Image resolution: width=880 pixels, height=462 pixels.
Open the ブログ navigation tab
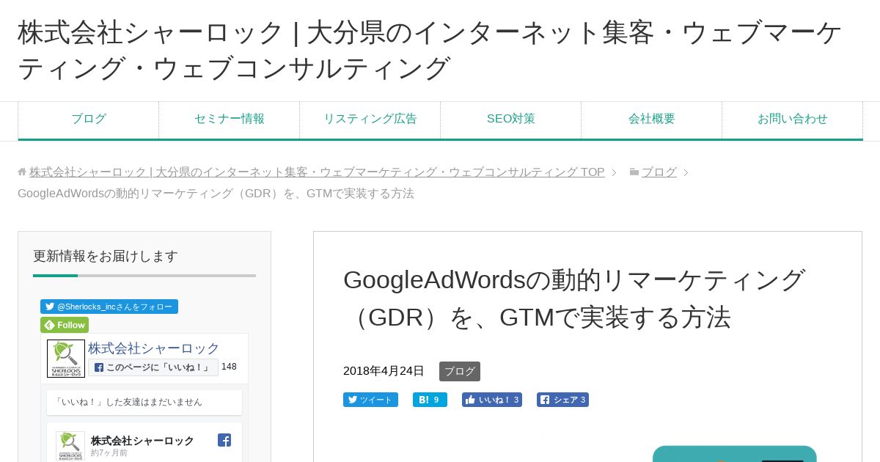[89, 119]
